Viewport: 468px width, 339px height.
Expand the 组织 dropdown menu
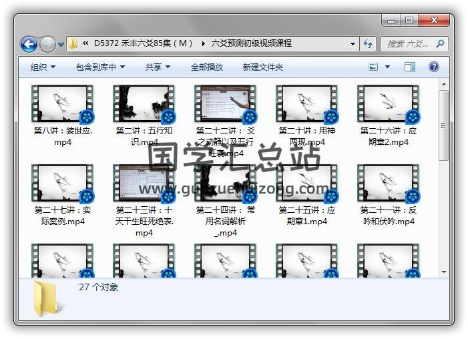[43, 67]
